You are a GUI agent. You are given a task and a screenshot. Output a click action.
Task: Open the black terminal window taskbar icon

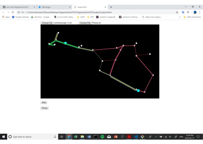96,137
